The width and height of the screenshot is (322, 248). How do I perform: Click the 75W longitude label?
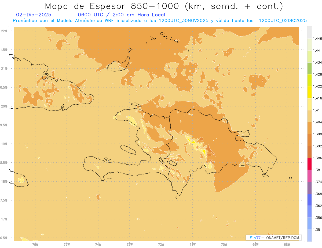[67, 244]
